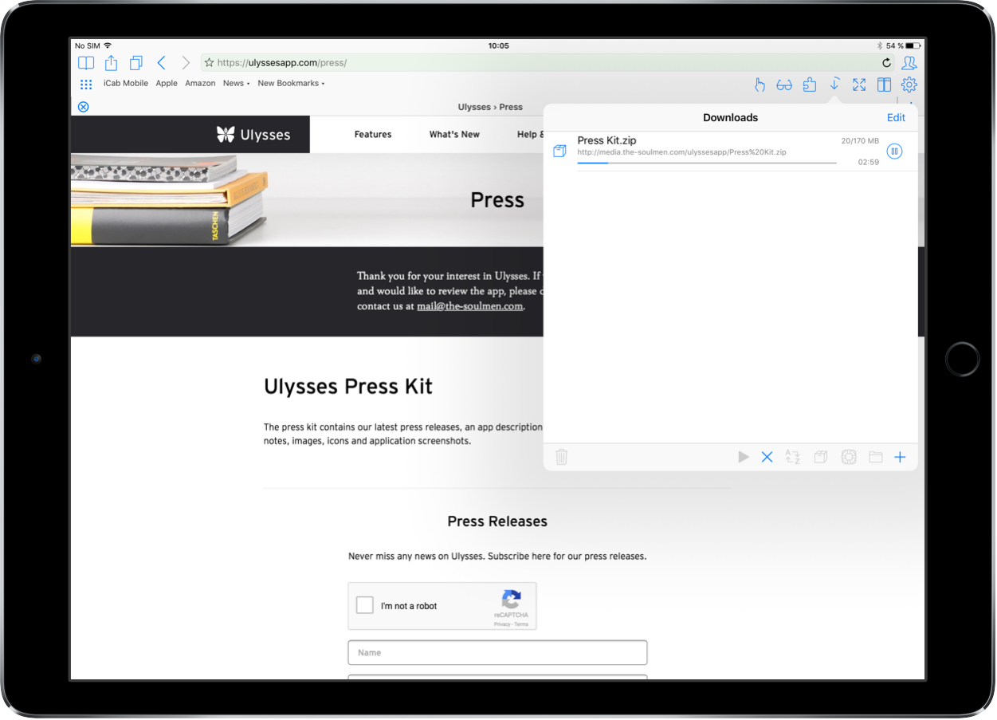
Task: Open the user accounts icon
Action: pos(909,63)
